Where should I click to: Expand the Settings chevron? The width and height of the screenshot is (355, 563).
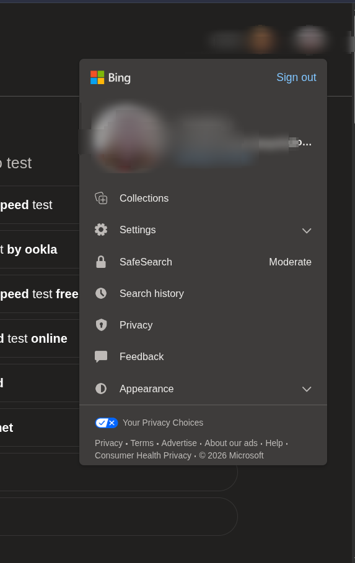tap(307, 231)
